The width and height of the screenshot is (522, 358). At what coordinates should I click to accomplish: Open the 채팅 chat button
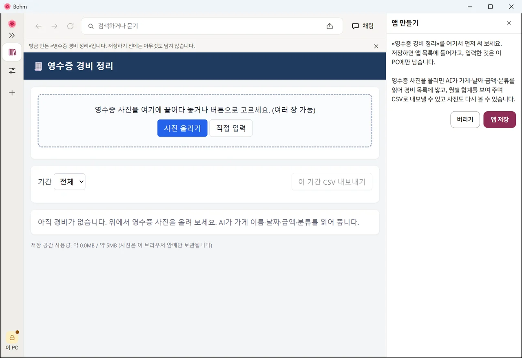coord(363,26)
